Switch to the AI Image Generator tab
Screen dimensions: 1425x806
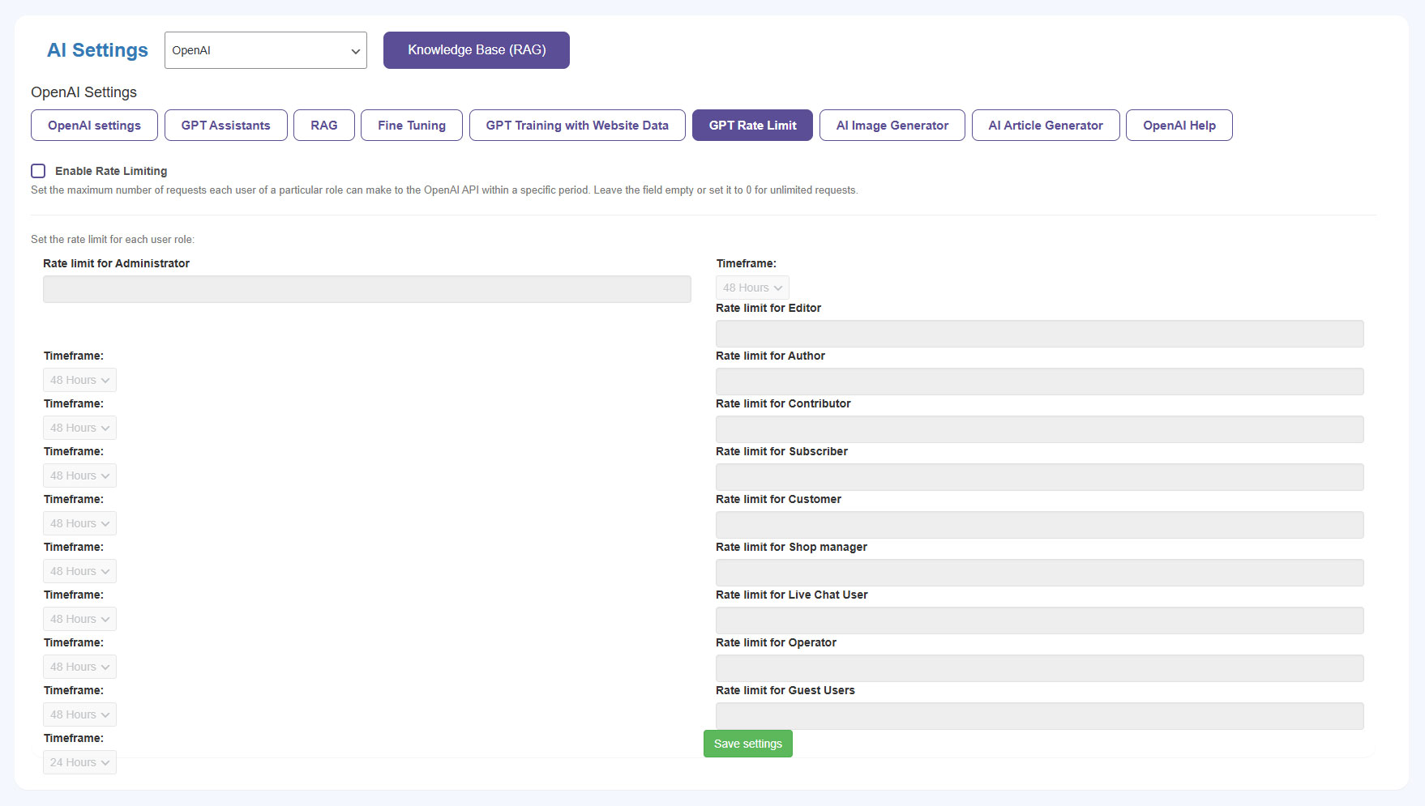coord(892,126)
